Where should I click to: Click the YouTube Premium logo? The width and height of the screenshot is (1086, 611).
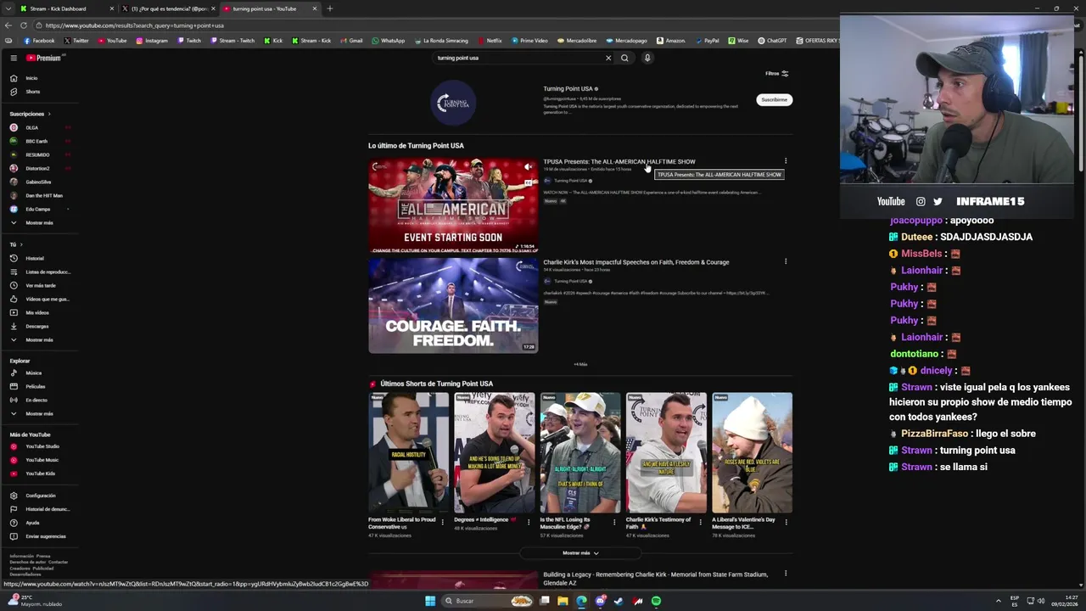coord(44,58)
